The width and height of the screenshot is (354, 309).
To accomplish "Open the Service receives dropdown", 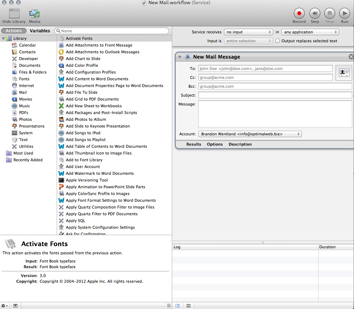I will point(248,32).
